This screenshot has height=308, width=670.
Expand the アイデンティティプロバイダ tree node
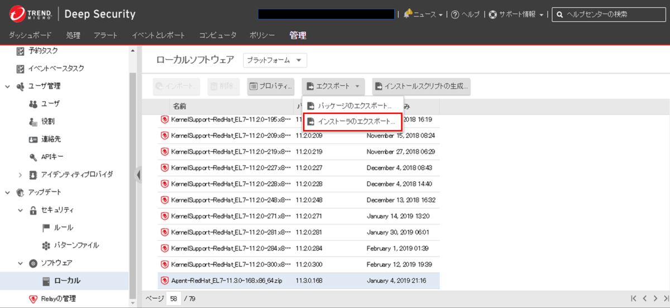21,175
